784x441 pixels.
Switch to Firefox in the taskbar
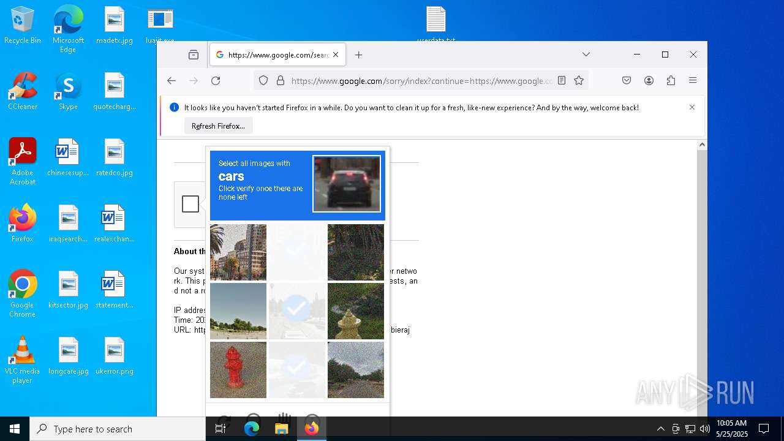[312, 429]
